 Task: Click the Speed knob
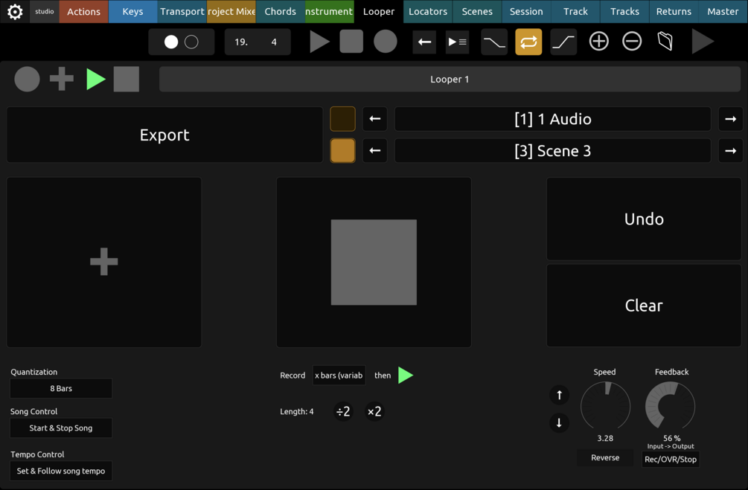coord(605,406)
